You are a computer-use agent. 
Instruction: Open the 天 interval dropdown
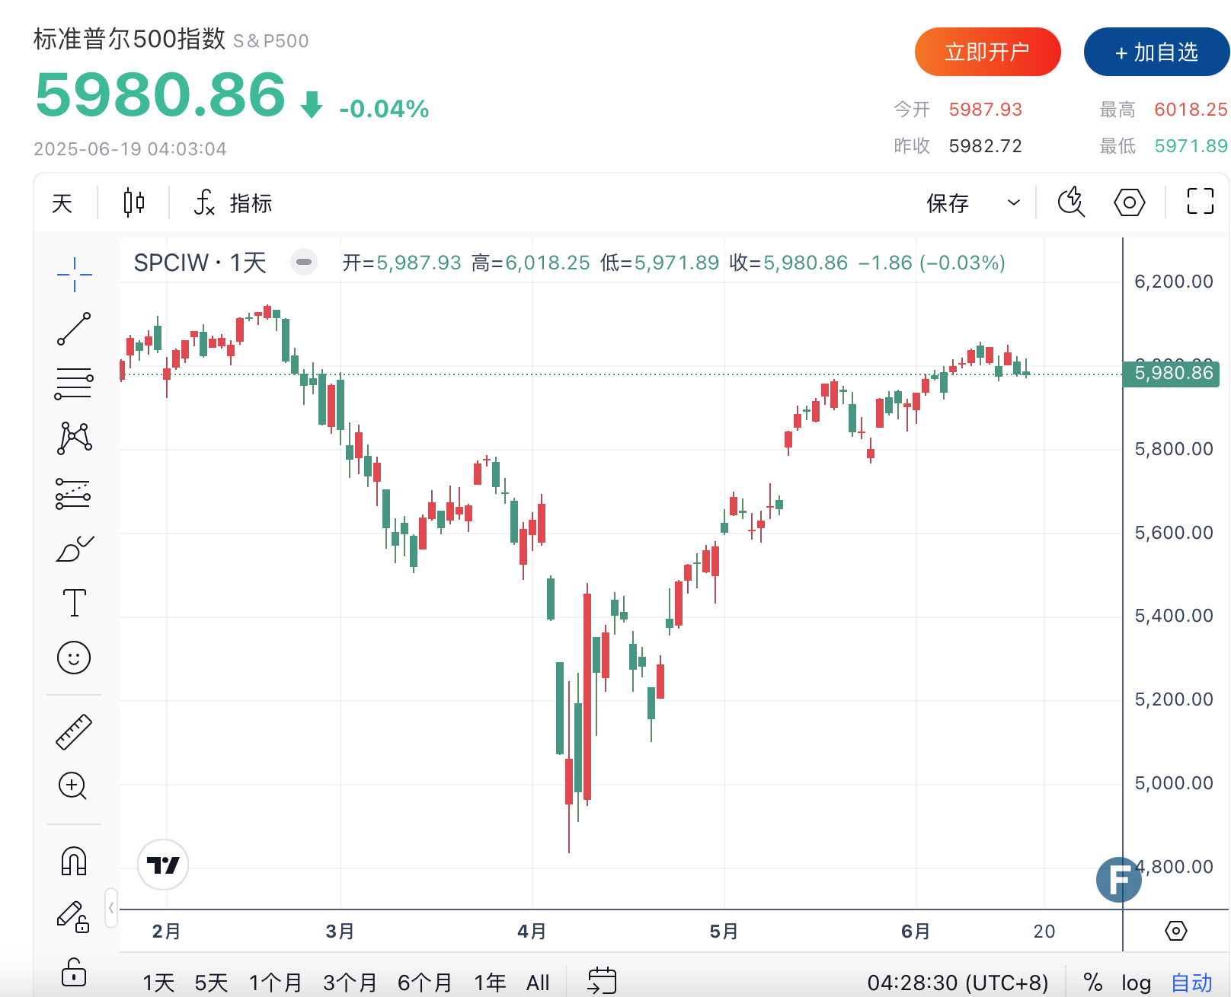(62, 202)
